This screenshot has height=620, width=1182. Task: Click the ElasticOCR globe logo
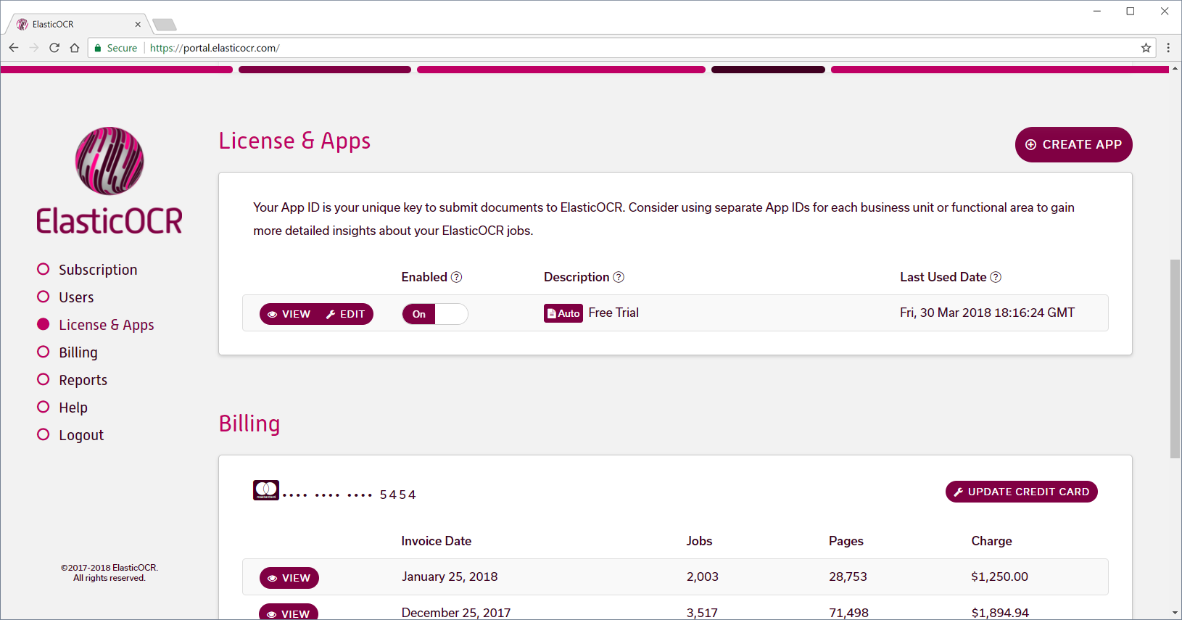click(x=109, y=161)
